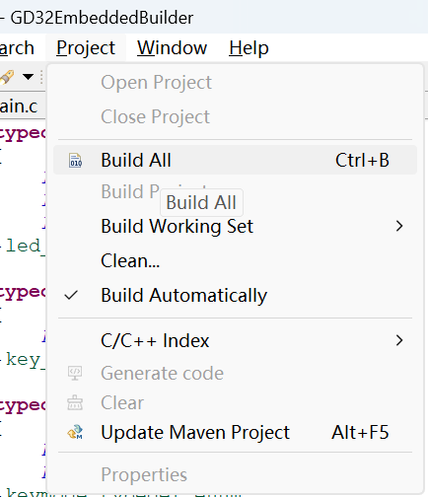Click the Generate code monitor icon
The height and width of the screenshot is (497, 428).
coord(75,373)
